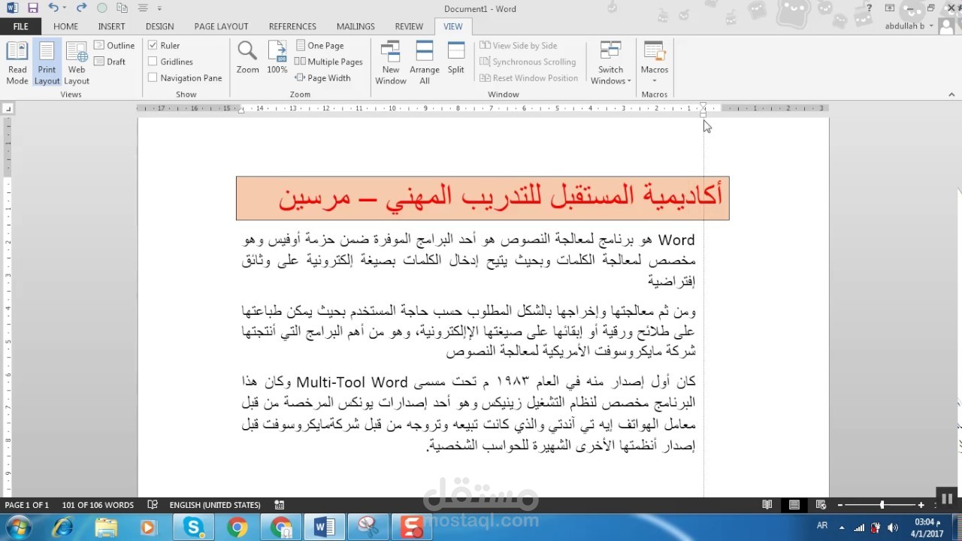The width and height of the screenshot is (962, 541).
Task: Click the word Word in first paragraph
Action: point(676,240)
